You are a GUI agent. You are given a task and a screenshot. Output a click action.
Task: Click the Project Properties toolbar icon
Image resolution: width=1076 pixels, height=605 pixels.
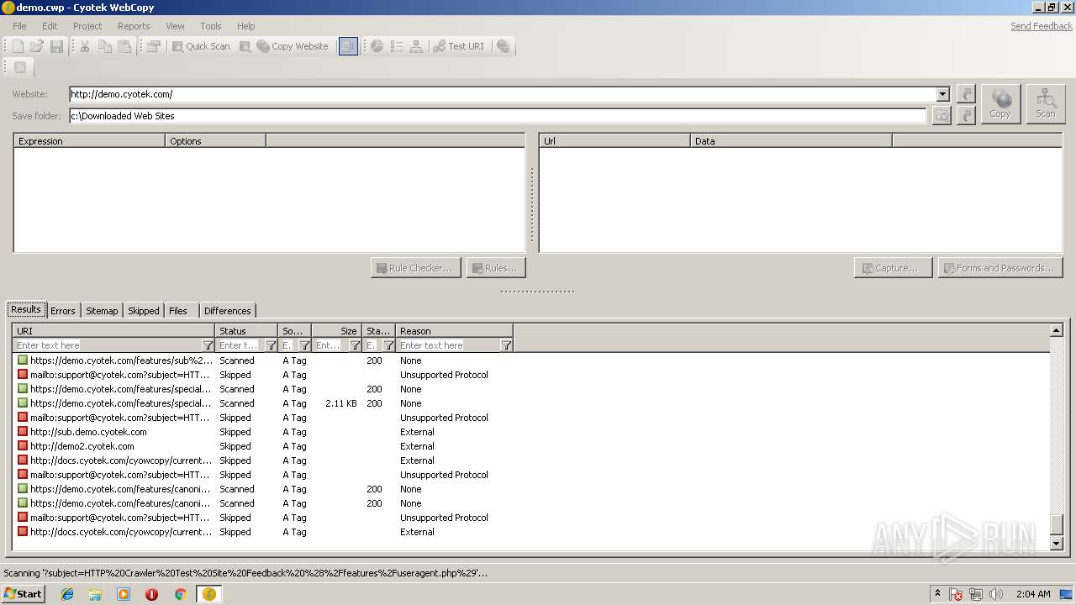pos(153,46)
